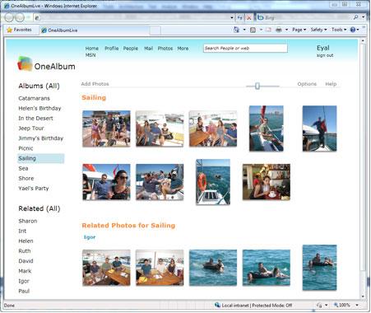Image resolution: width=371 pixels, height=313 pixels.
Task: Select the Jimmy's Birthday album
Action: [41, 138]
